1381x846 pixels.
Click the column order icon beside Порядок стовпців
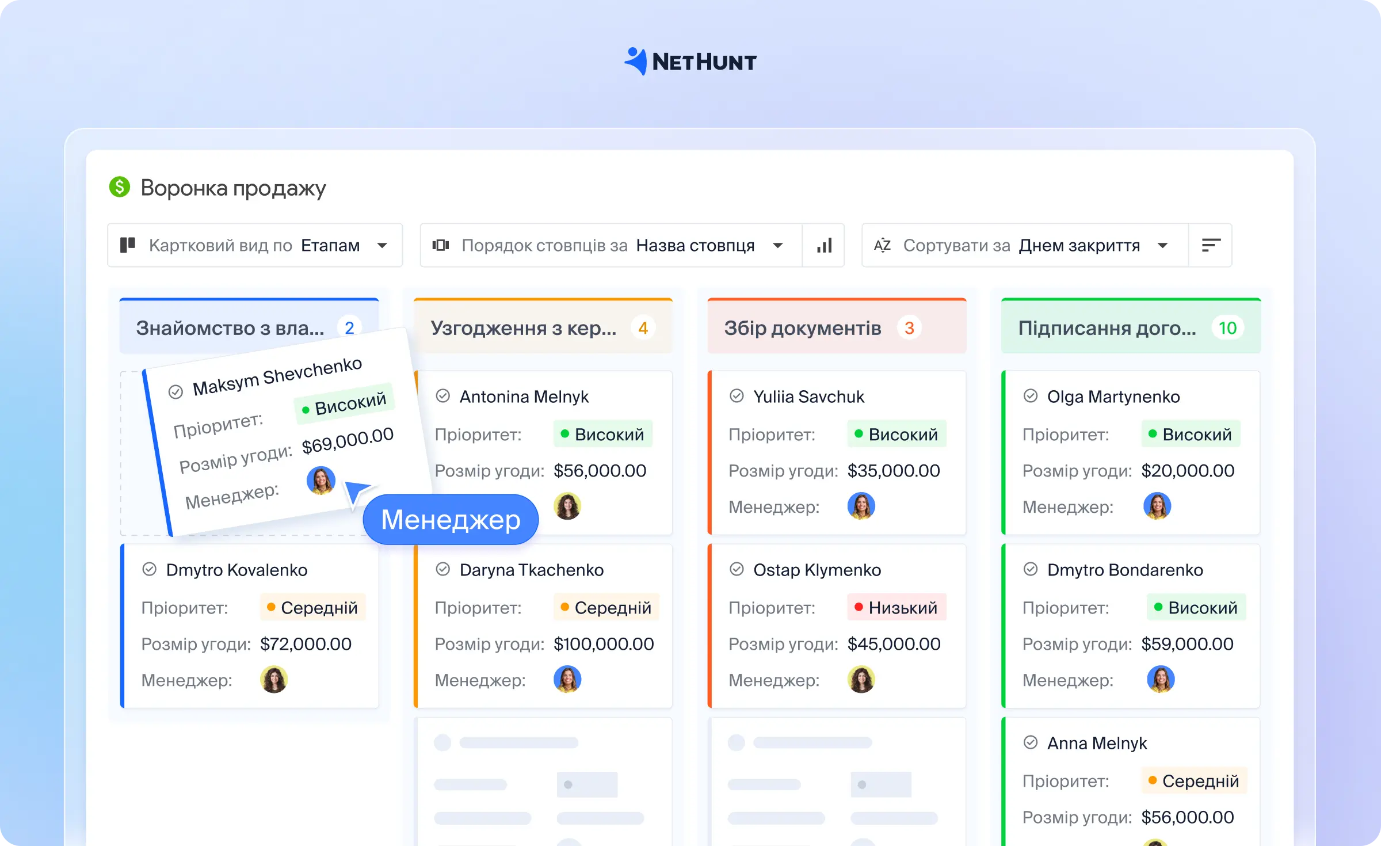441,245
